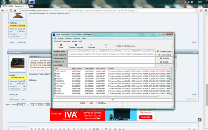
Task: Click the Format icon in Flash Tool
Action: 61,46
